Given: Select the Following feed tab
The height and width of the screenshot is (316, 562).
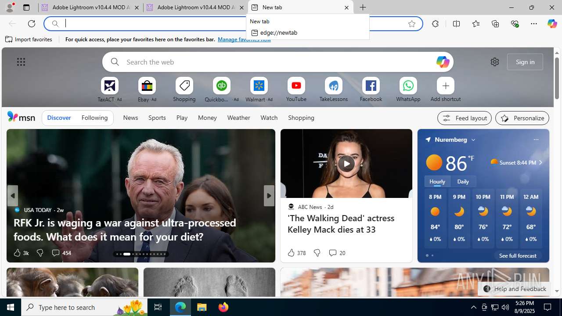Looking at the screenshot, I should 94,118.
